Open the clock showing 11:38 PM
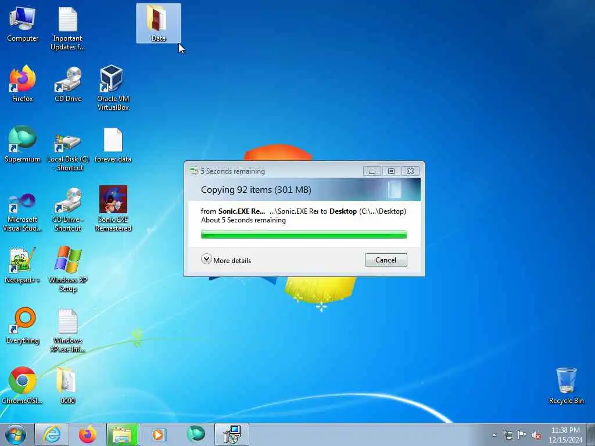This screenshot has width=595, height=446. tap(565, 435)
